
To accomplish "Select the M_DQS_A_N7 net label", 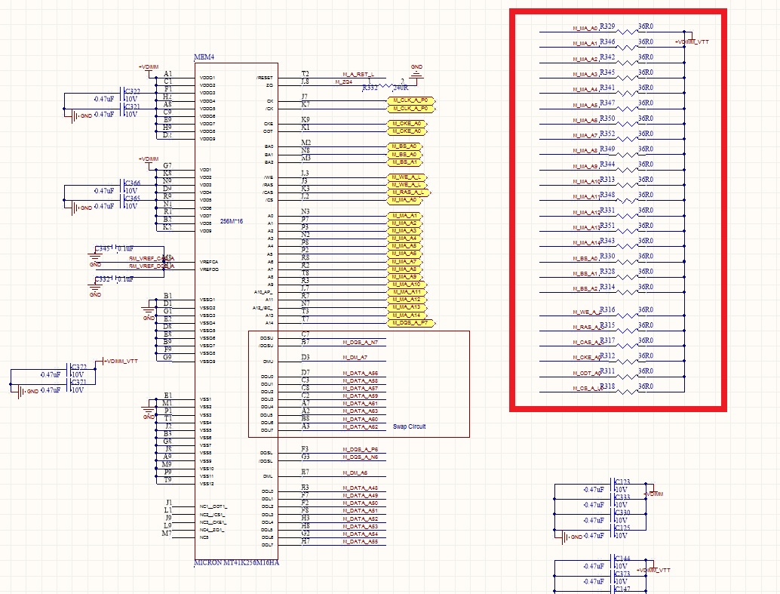I will click(x=360, y=343).
